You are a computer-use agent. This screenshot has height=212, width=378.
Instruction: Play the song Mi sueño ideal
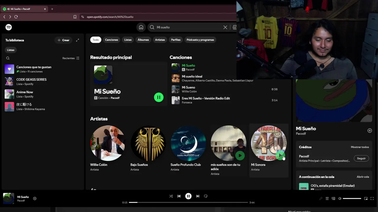(x=192, y=77)
